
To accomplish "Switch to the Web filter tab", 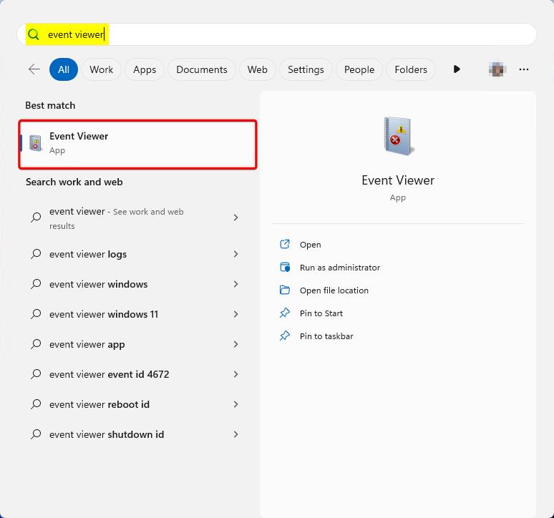I will click(x=257, y=69).
